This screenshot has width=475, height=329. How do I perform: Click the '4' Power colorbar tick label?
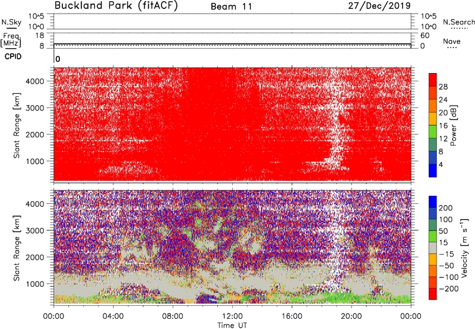click(441, 164)
